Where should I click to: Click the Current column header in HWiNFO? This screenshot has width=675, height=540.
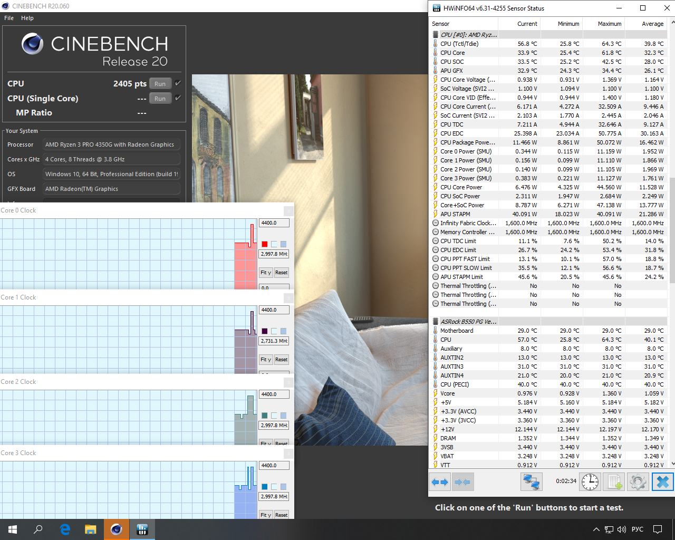point(519,24)
